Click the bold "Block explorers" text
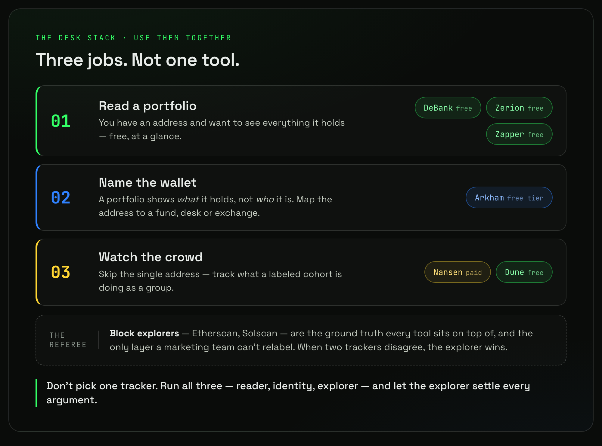This screenshot has width=602, height=446. point(144,333)
